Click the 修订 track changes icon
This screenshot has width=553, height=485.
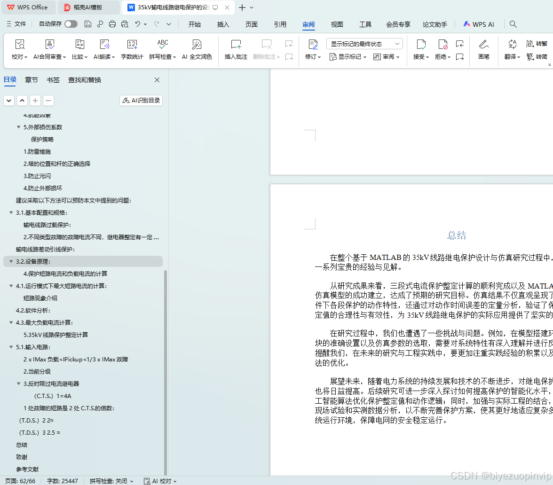pos(313,45)
